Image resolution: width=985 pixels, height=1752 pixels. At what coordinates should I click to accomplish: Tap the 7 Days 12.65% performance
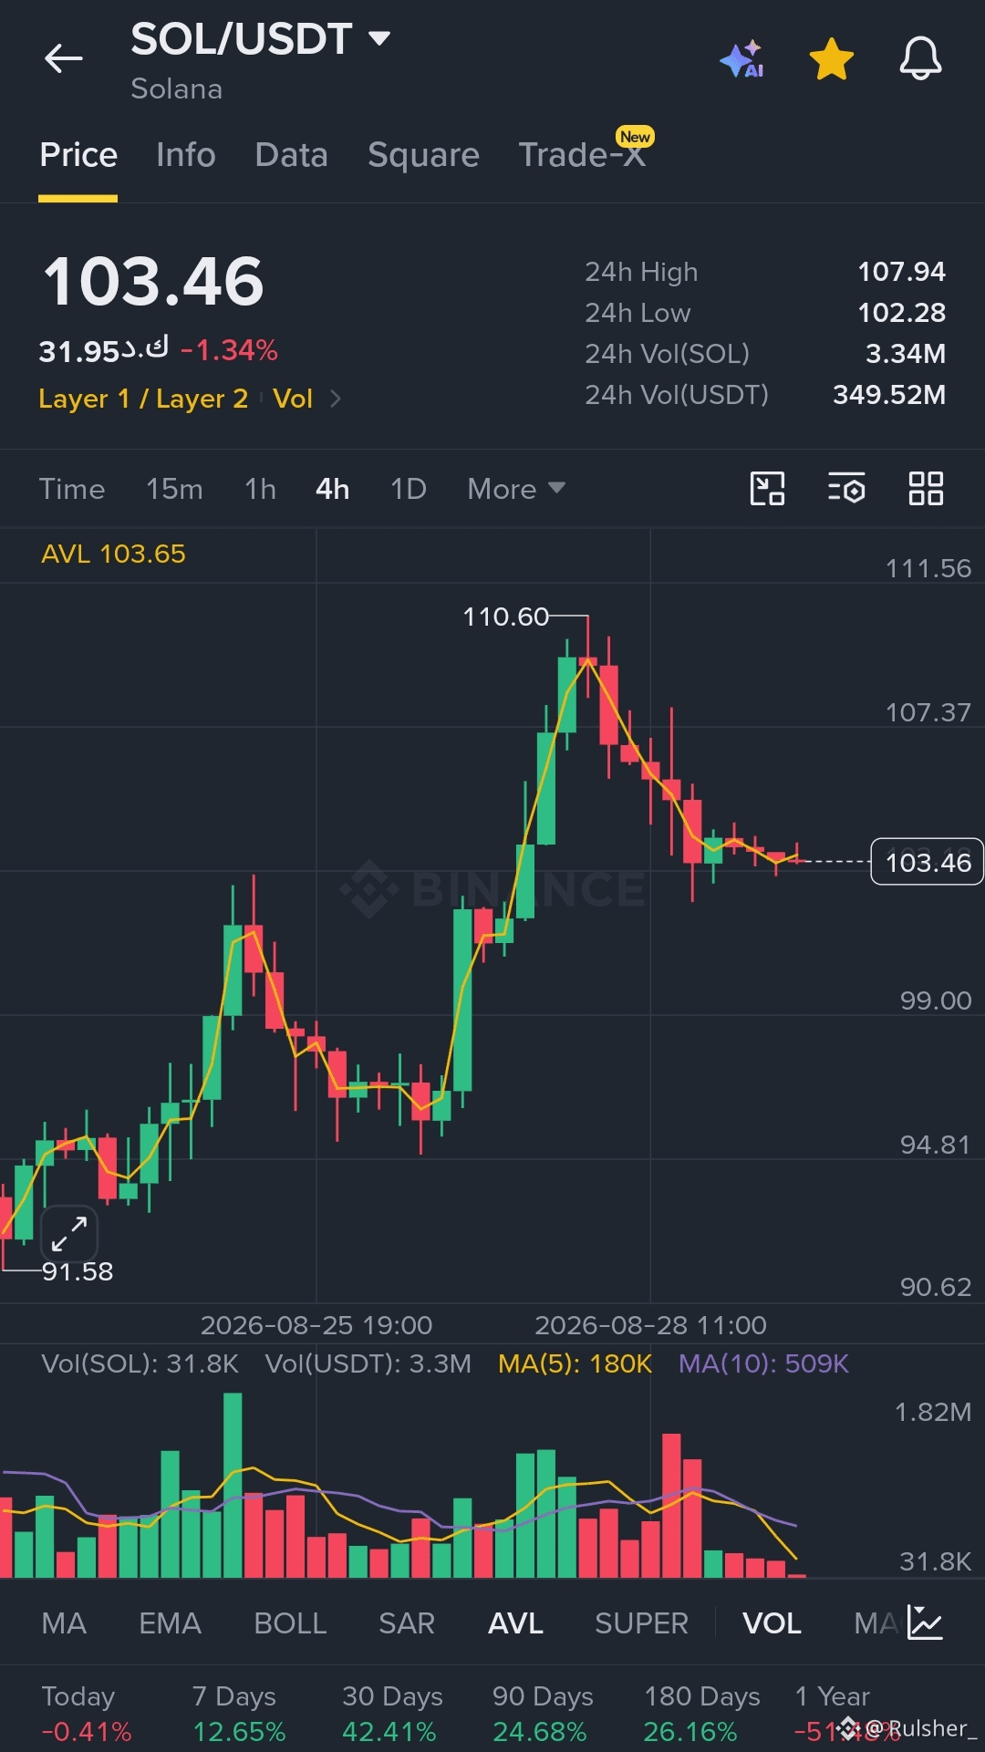(238, 1714)
